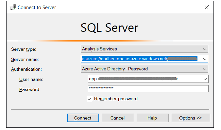Click inside the User name text field
Image resolution: width=221 pixels, height=130 pixels.
[x=145, y=79]
